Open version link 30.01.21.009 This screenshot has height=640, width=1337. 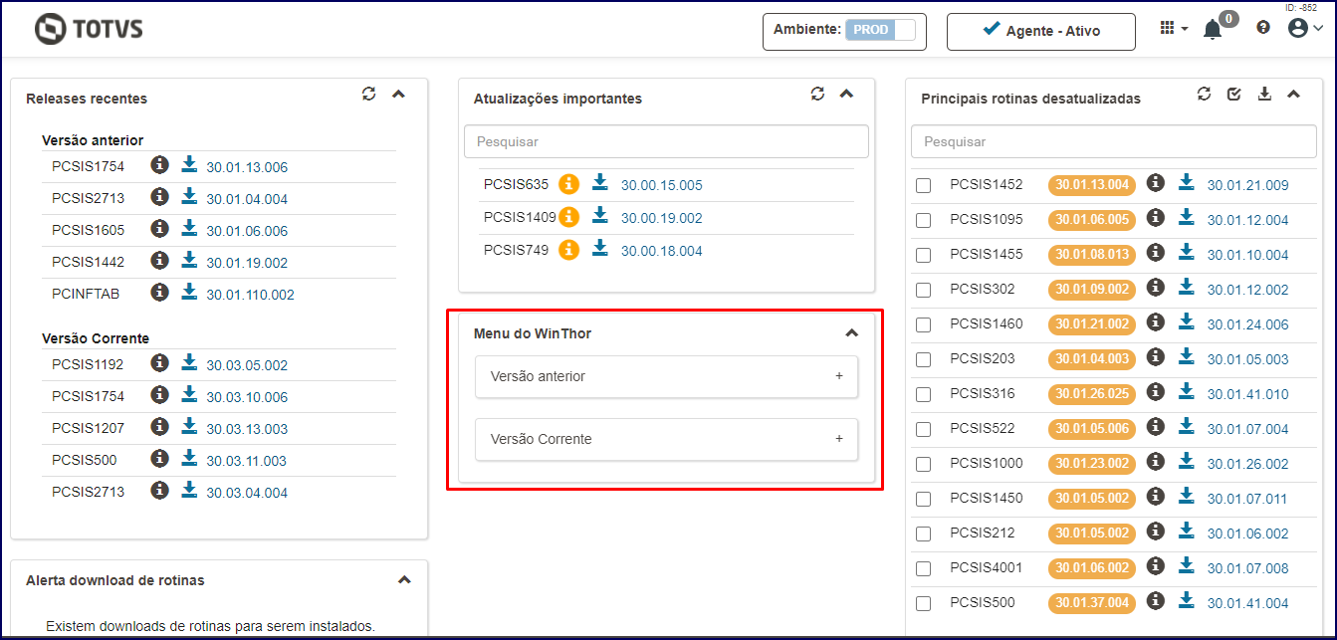1248,185
